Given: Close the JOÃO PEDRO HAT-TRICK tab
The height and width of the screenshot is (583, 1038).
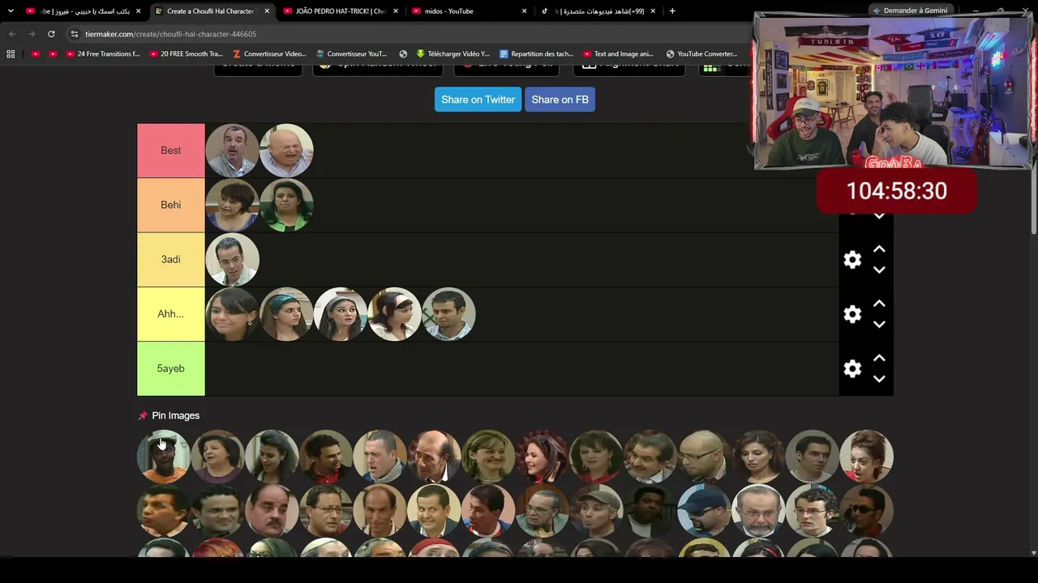Looking at the screenshot, I should pos(396,11).
